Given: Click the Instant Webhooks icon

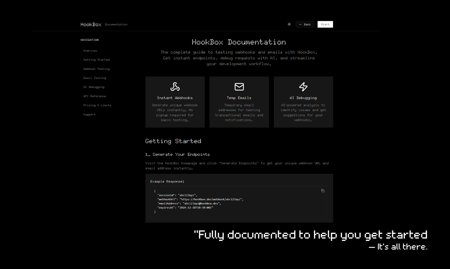Looking at the screenshot, I should coord(175,87).
